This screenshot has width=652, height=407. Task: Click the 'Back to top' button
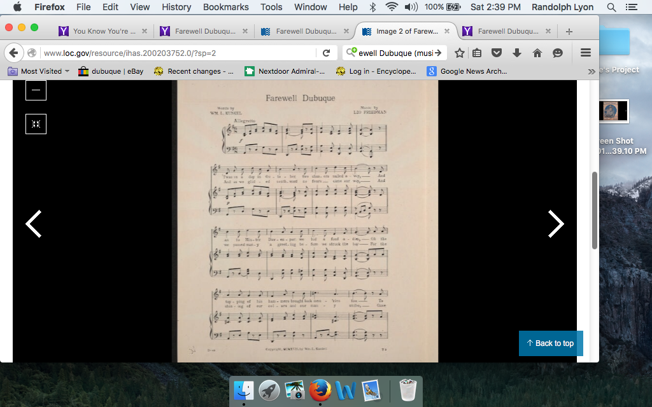click(551, 343)
